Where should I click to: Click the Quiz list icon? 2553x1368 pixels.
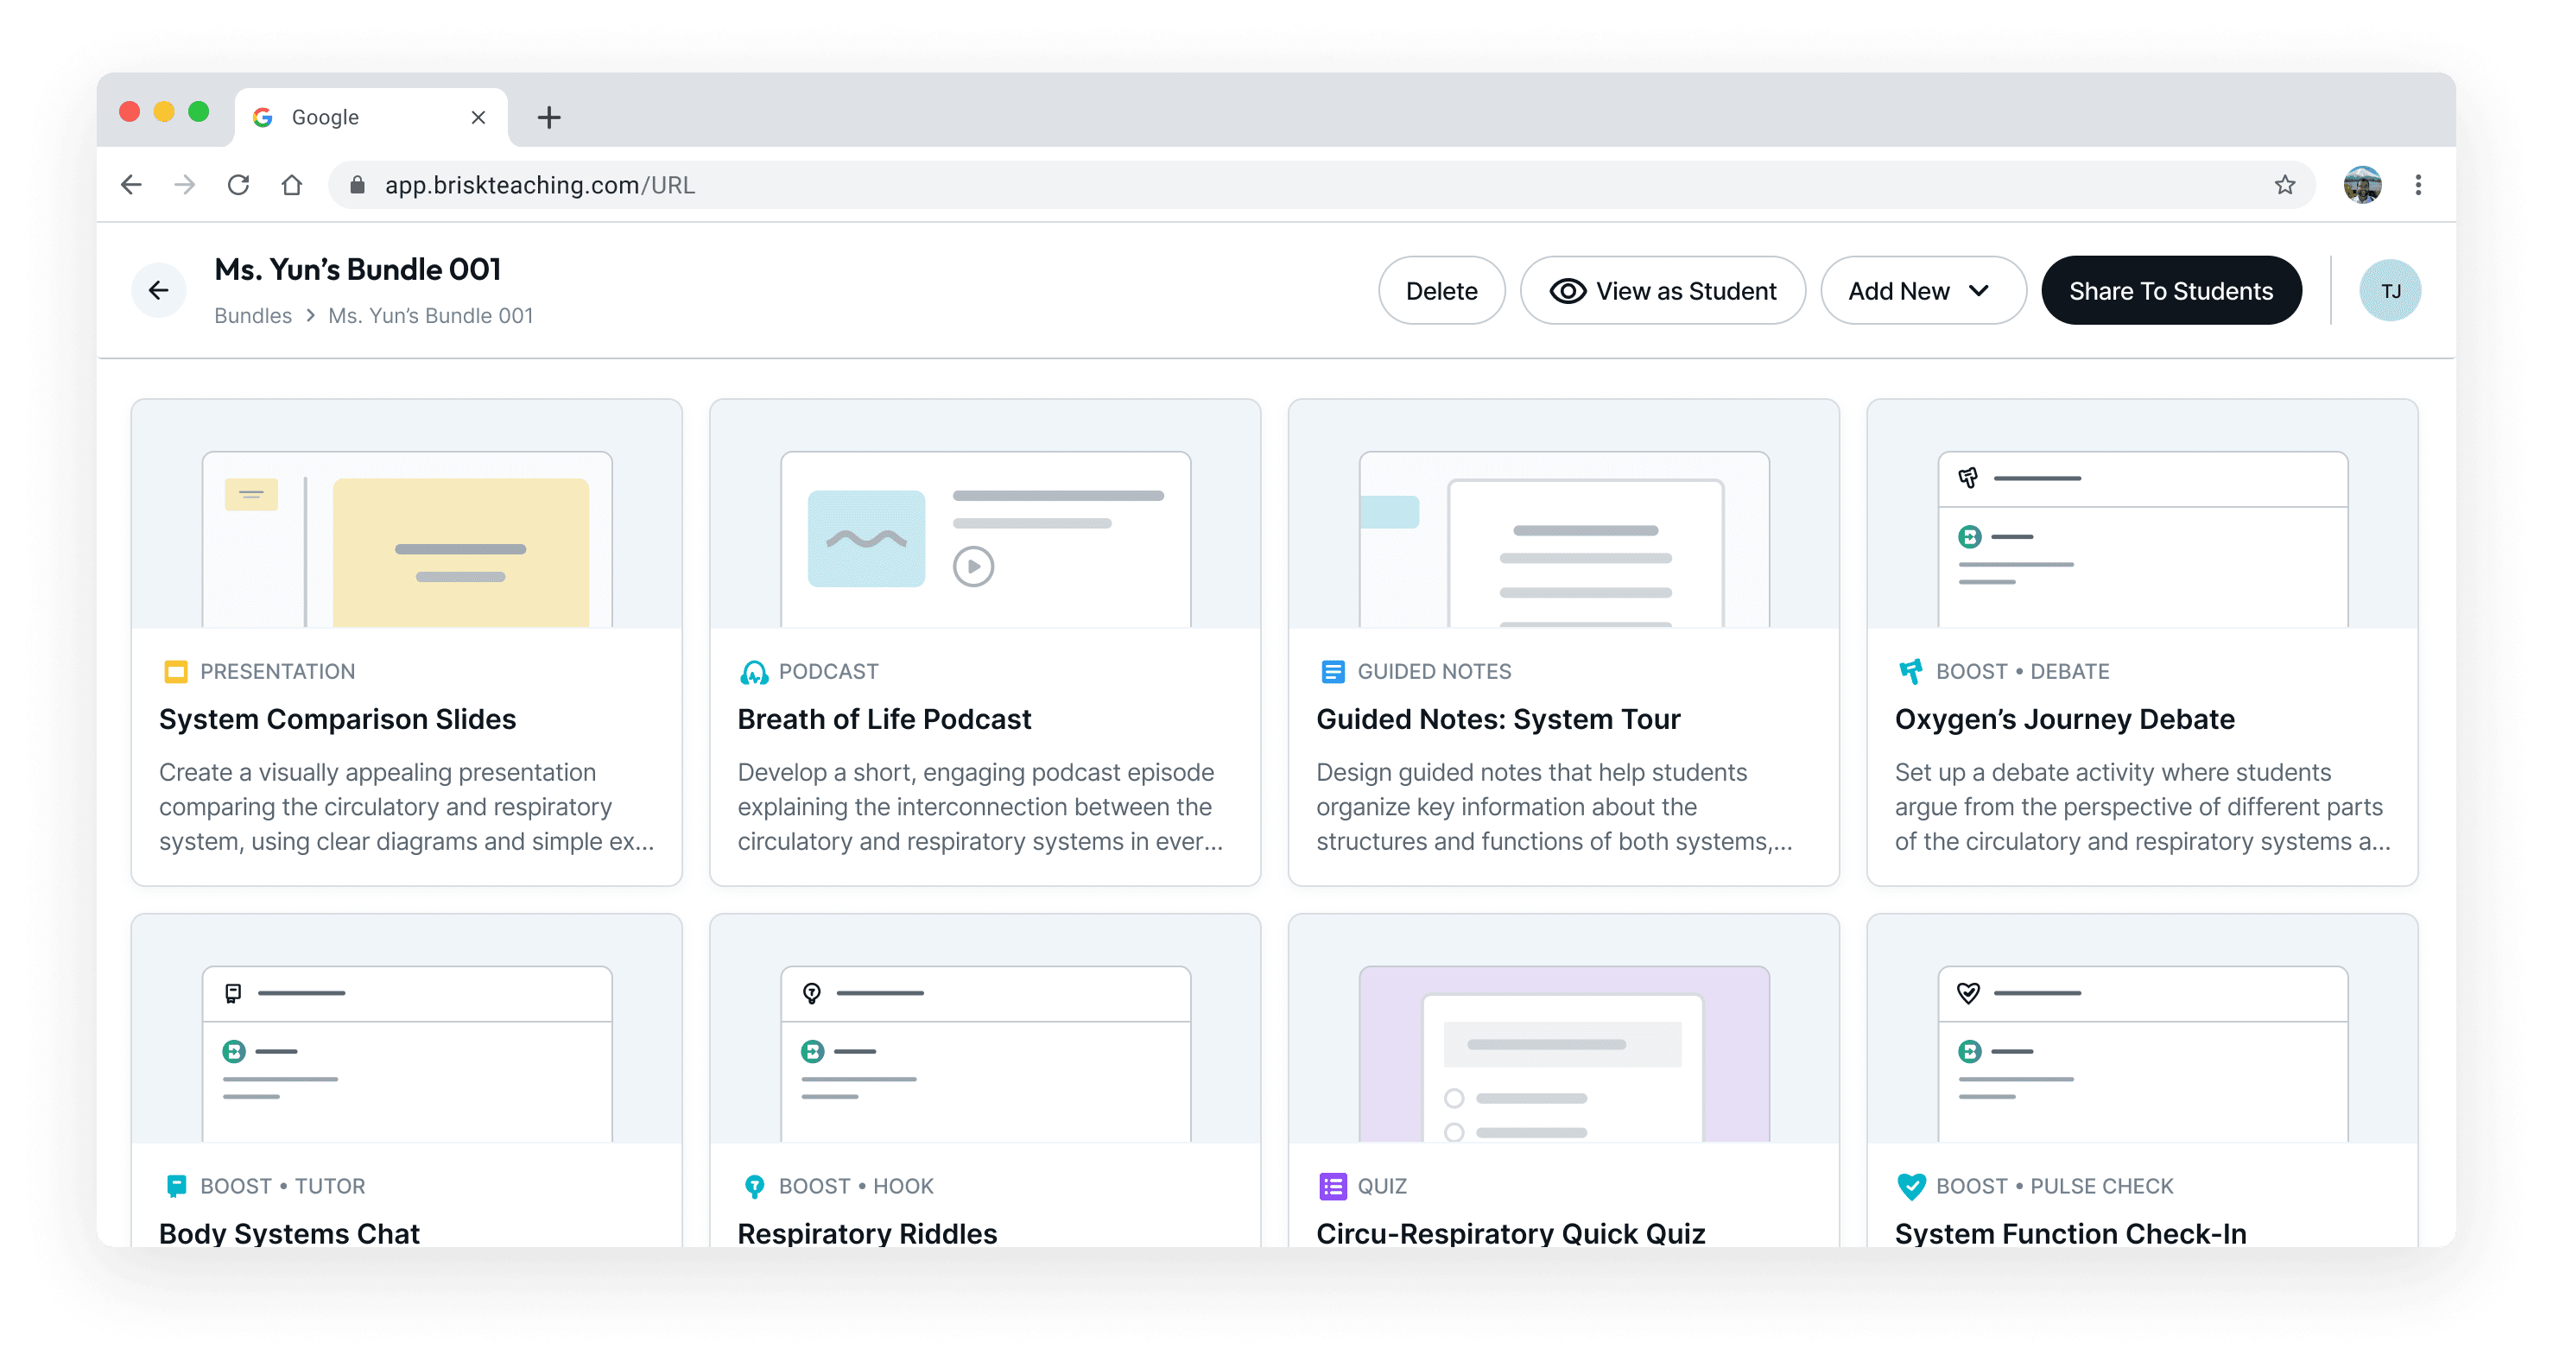point(1333,1187)
